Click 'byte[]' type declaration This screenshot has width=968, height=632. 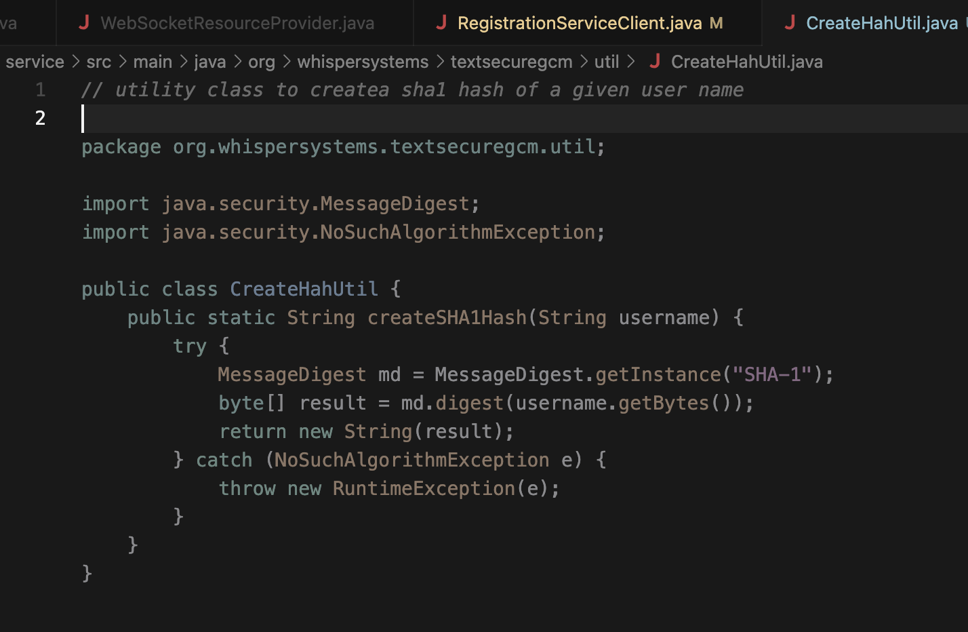(251, 403)
